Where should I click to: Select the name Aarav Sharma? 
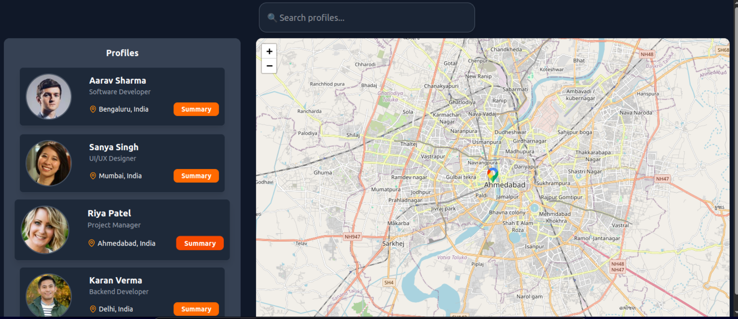[118, 81]
